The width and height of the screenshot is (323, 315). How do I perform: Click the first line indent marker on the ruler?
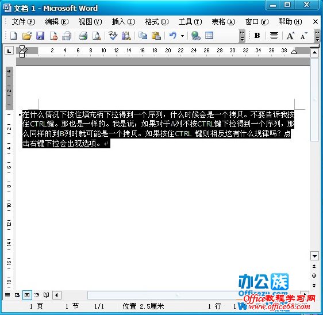[22, 48]
